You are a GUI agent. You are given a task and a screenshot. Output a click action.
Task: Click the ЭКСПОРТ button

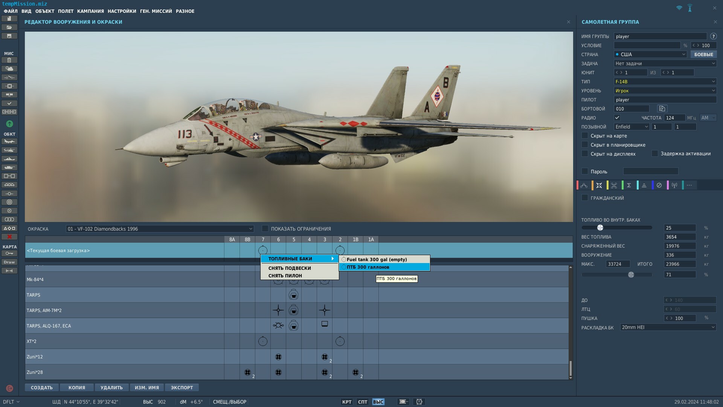click(182, 387)
